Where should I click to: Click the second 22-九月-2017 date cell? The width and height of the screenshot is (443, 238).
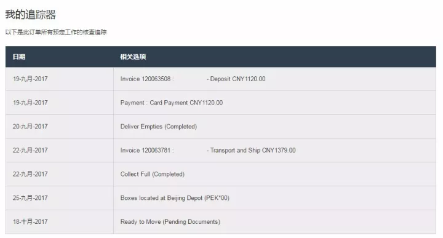point(30,174)
